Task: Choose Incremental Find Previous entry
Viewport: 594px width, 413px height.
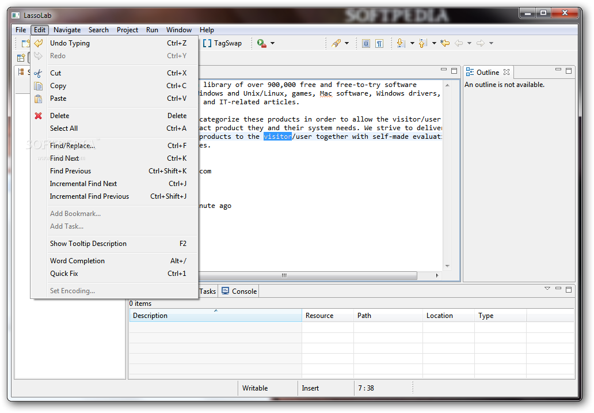Action: (x=115, y=196)
